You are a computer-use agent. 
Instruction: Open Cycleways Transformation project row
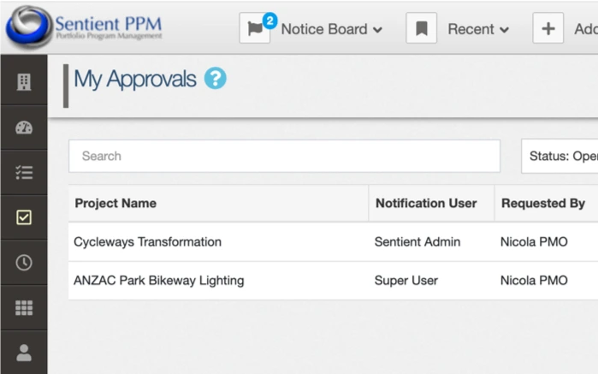pyautogui.click(x=333, y=242)
